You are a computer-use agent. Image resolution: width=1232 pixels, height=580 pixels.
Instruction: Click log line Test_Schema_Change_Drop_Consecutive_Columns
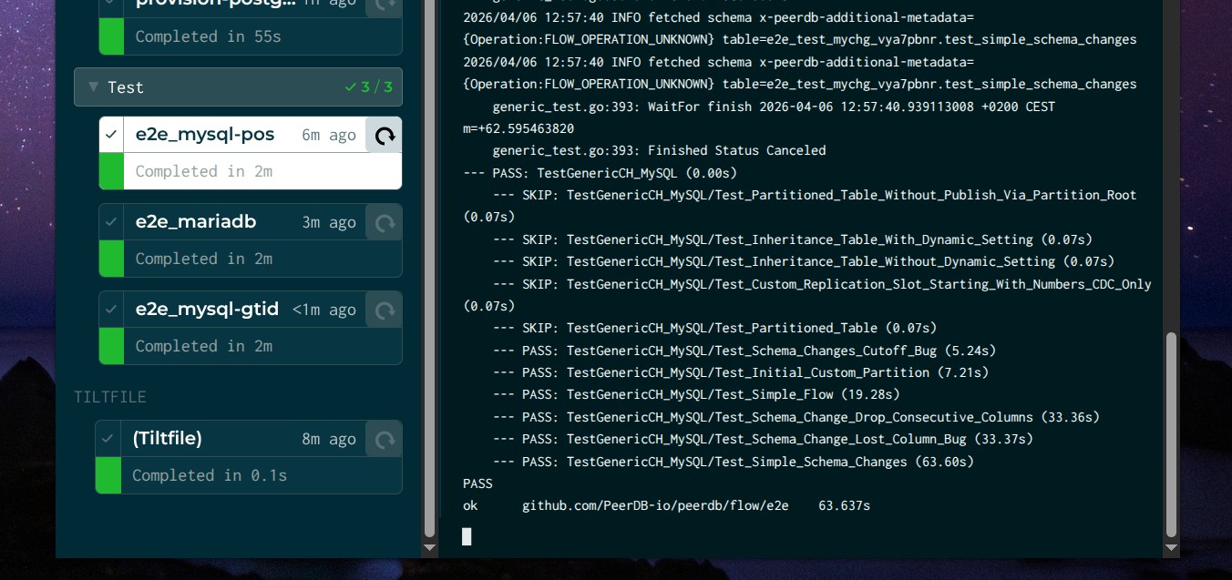pyautogui.click(x=796, y=417)
